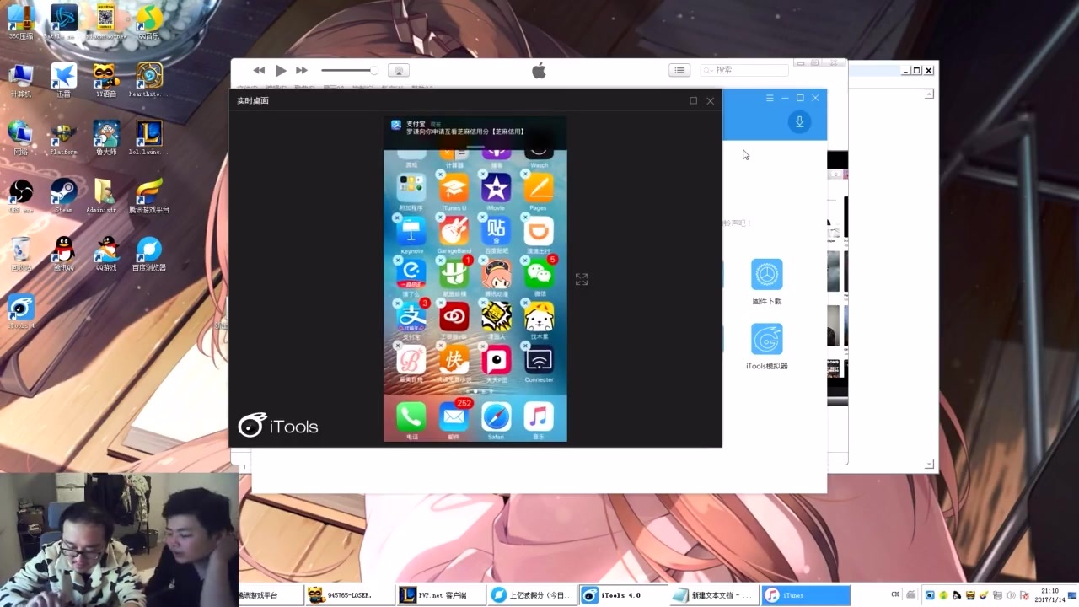Click the AirPlay button in iTunes
This screenshot has width=1079, height=607.
[x=399, y=71]
